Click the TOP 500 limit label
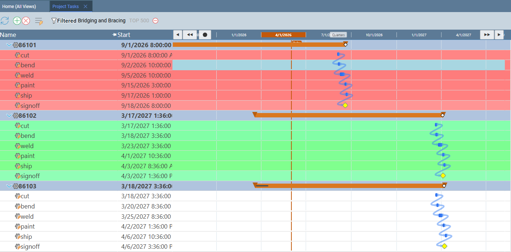 pyautogui.click(x=139, y=21)
